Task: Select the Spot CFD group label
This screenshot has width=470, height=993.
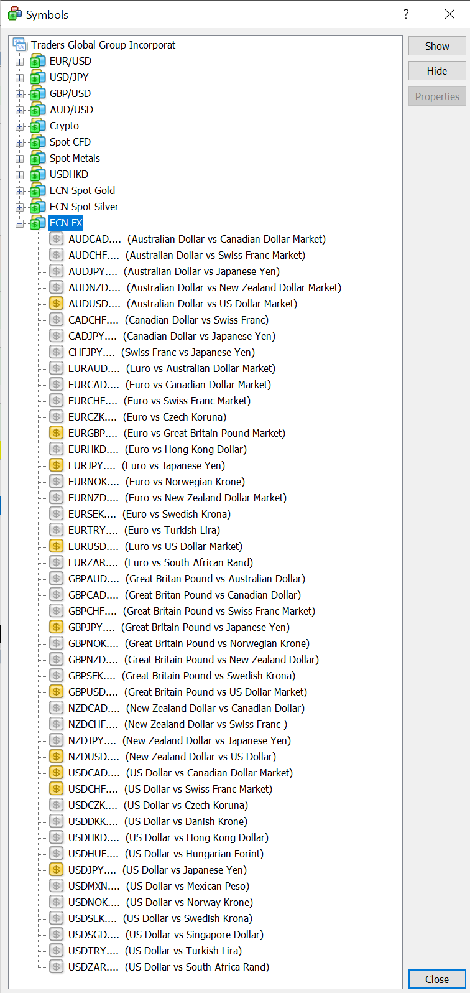Action: click(70, 142)
